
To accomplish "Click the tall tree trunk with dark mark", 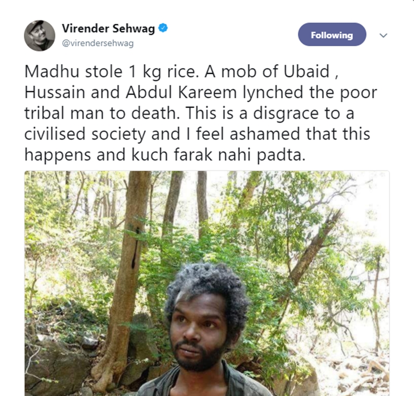I will pyautogui.click(x=128, y=253).
